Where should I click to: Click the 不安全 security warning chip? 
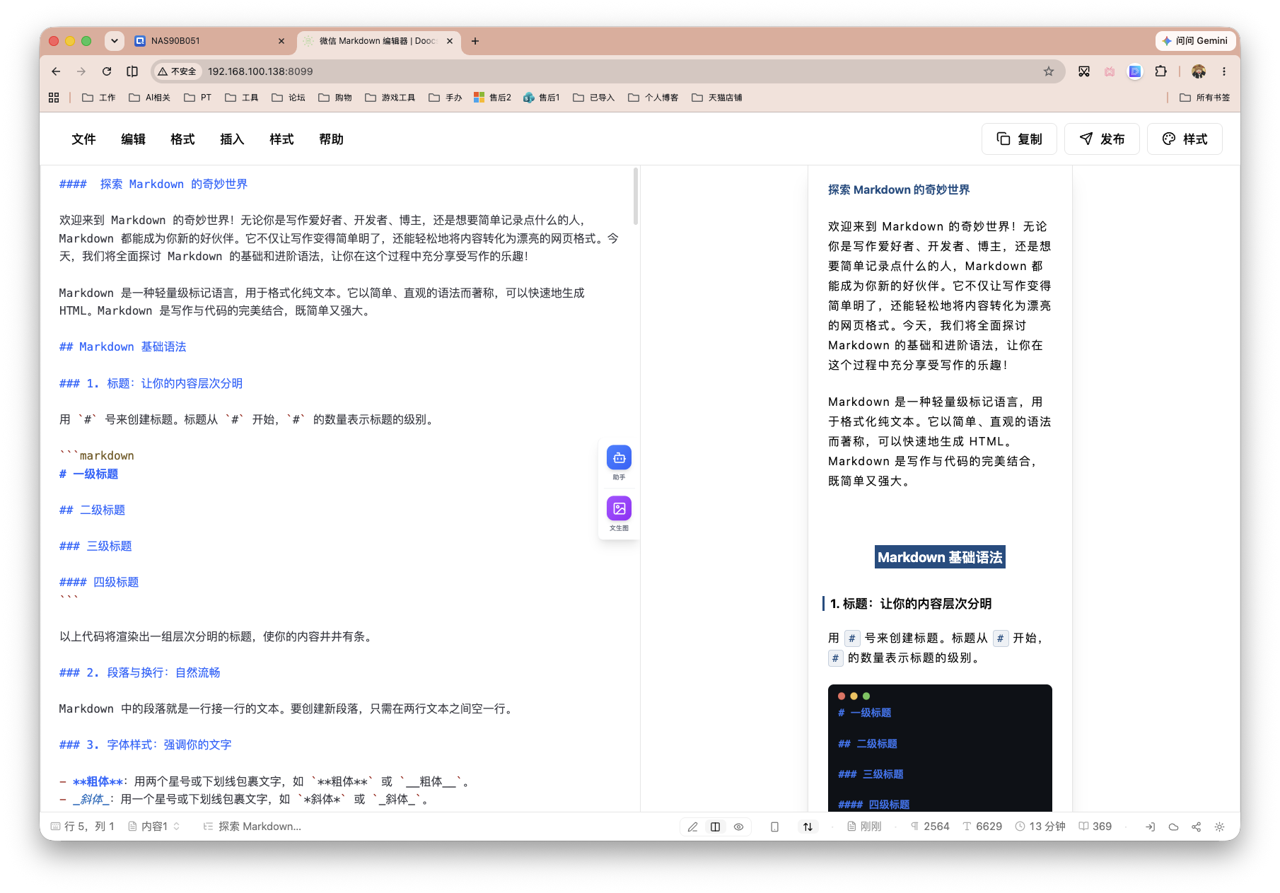(x=178, y=71)
